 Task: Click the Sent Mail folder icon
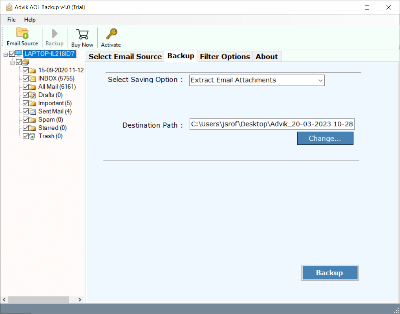pos(33,111)
